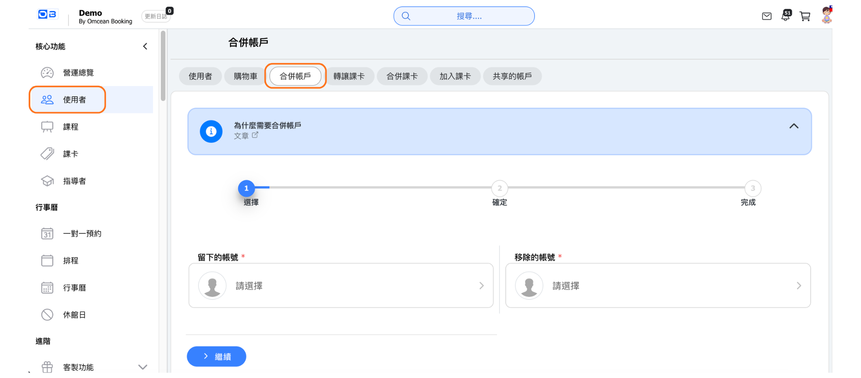Open the 留下的帳號 account selector
Image resolution: width=861 pixels, height=378 pixels.
341,286
